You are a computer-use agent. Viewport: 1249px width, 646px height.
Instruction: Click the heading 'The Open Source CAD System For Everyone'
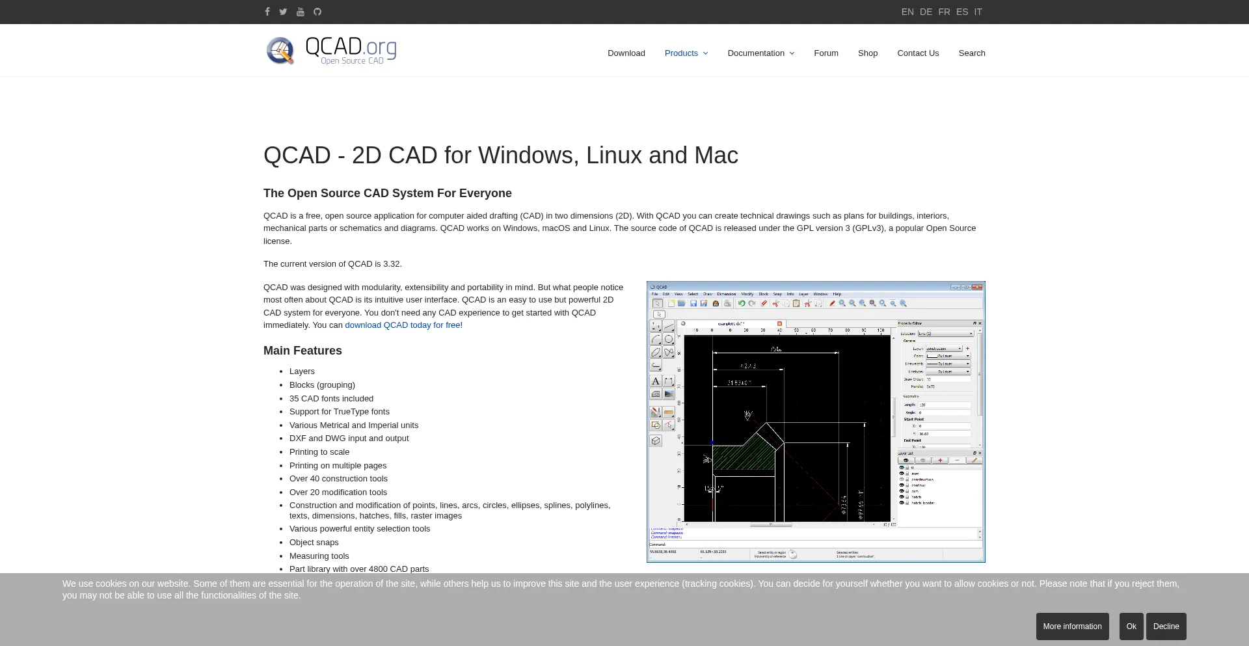coord(388,193)
